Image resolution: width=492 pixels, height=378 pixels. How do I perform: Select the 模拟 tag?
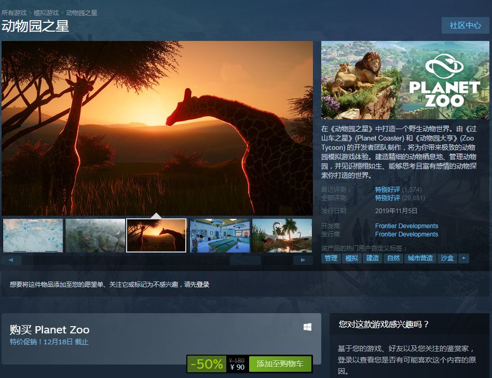coord(352,258)
